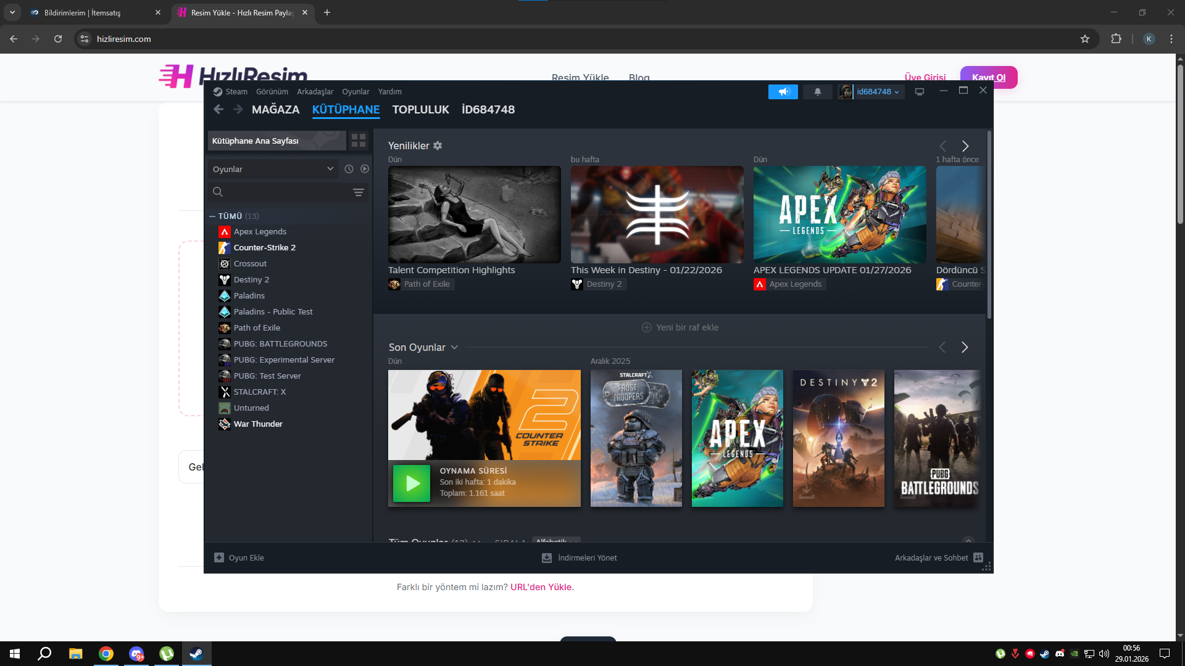This screenshot has height=666, width=1185.
Task: Click Path of Exile tag under news
Action: click(x=421, y=284)
